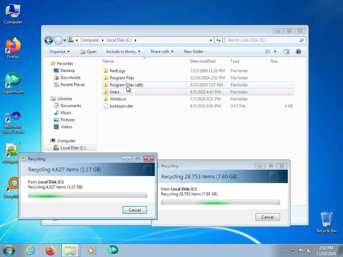The height and width of the screenshot is (257, 343).
Task: Open the Computer desktop icon
Action: [x=13, y=14]
